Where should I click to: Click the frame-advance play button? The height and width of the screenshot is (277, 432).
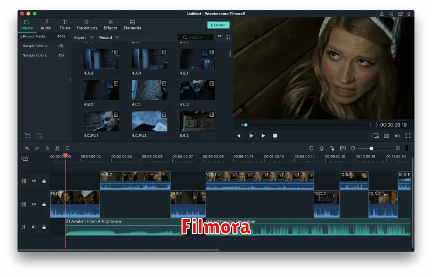point(251,136)
